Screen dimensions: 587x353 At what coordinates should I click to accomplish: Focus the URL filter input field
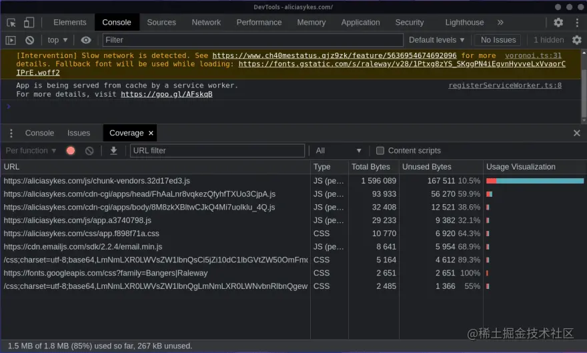pos(217,151)
